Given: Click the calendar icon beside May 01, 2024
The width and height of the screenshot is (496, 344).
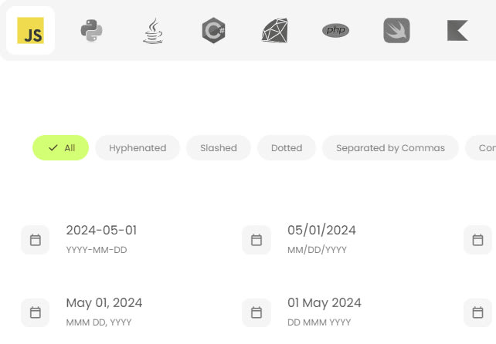Looking at the screenshot, I should click(35, 312).
